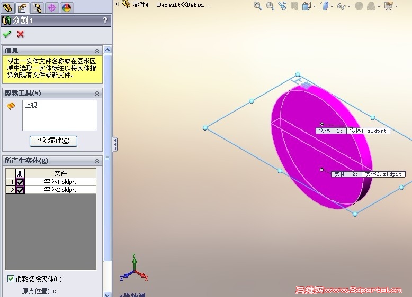Image resolution: width=412 pixels, height=297 pixels.
Task: Click Zoom to Fit icon
Action: pyautogui.click(x=258, y=6)
